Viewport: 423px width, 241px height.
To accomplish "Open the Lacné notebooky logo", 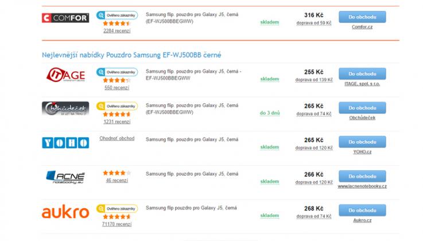I will tap(65, 177).
